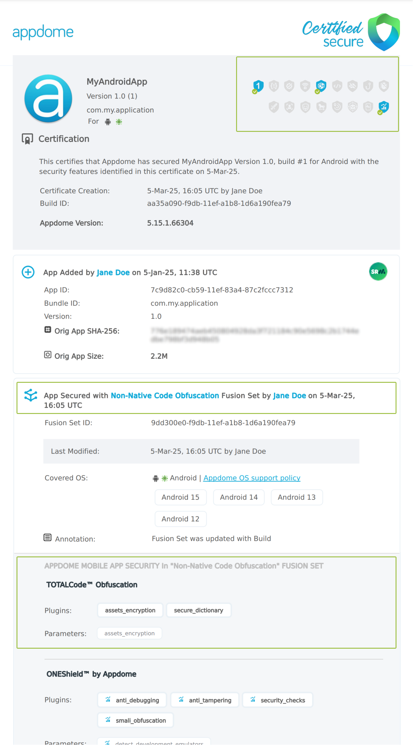Click the Certified Secure shield logo
Screen dimensions: 413x745
pyautogui.click(x=384, y=32)
